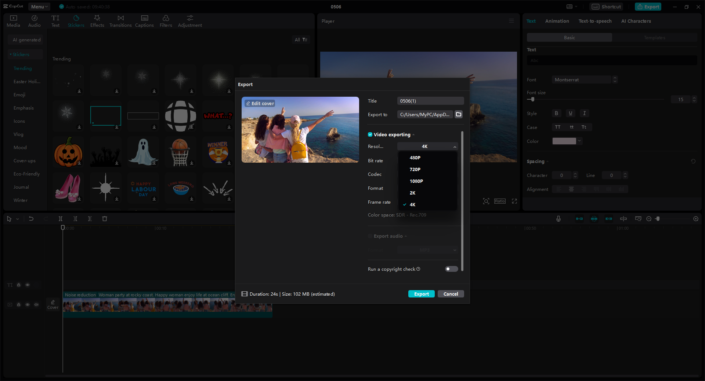Open the Montserrat font dropdown
The width and height of the screenshot is (705, 381).
pos(581,79)
